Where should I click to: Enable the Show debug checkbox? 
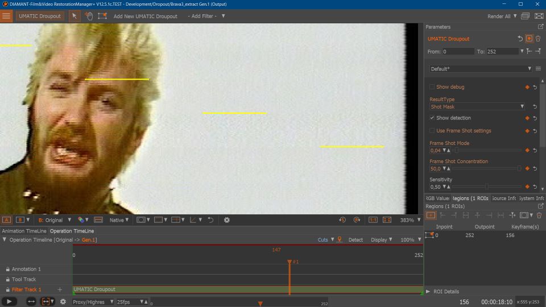point(432,87)
